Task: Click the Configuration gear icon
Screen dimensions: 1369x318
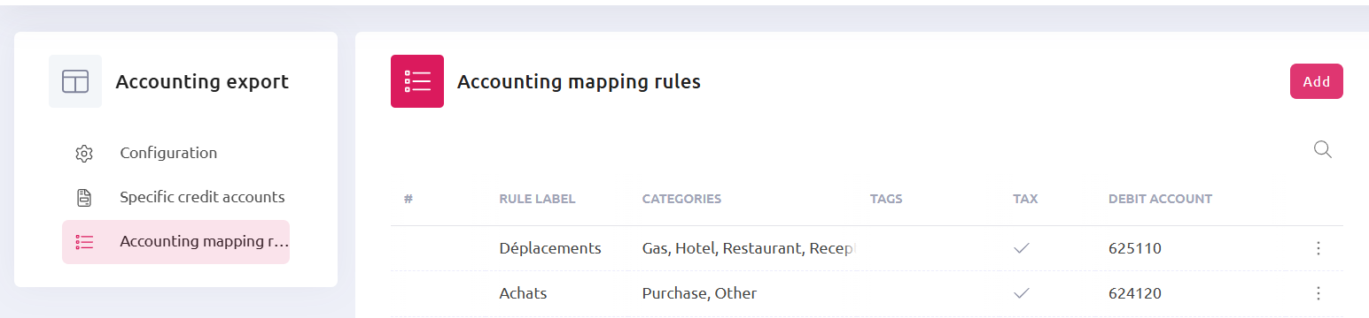Action: (84, 154)
